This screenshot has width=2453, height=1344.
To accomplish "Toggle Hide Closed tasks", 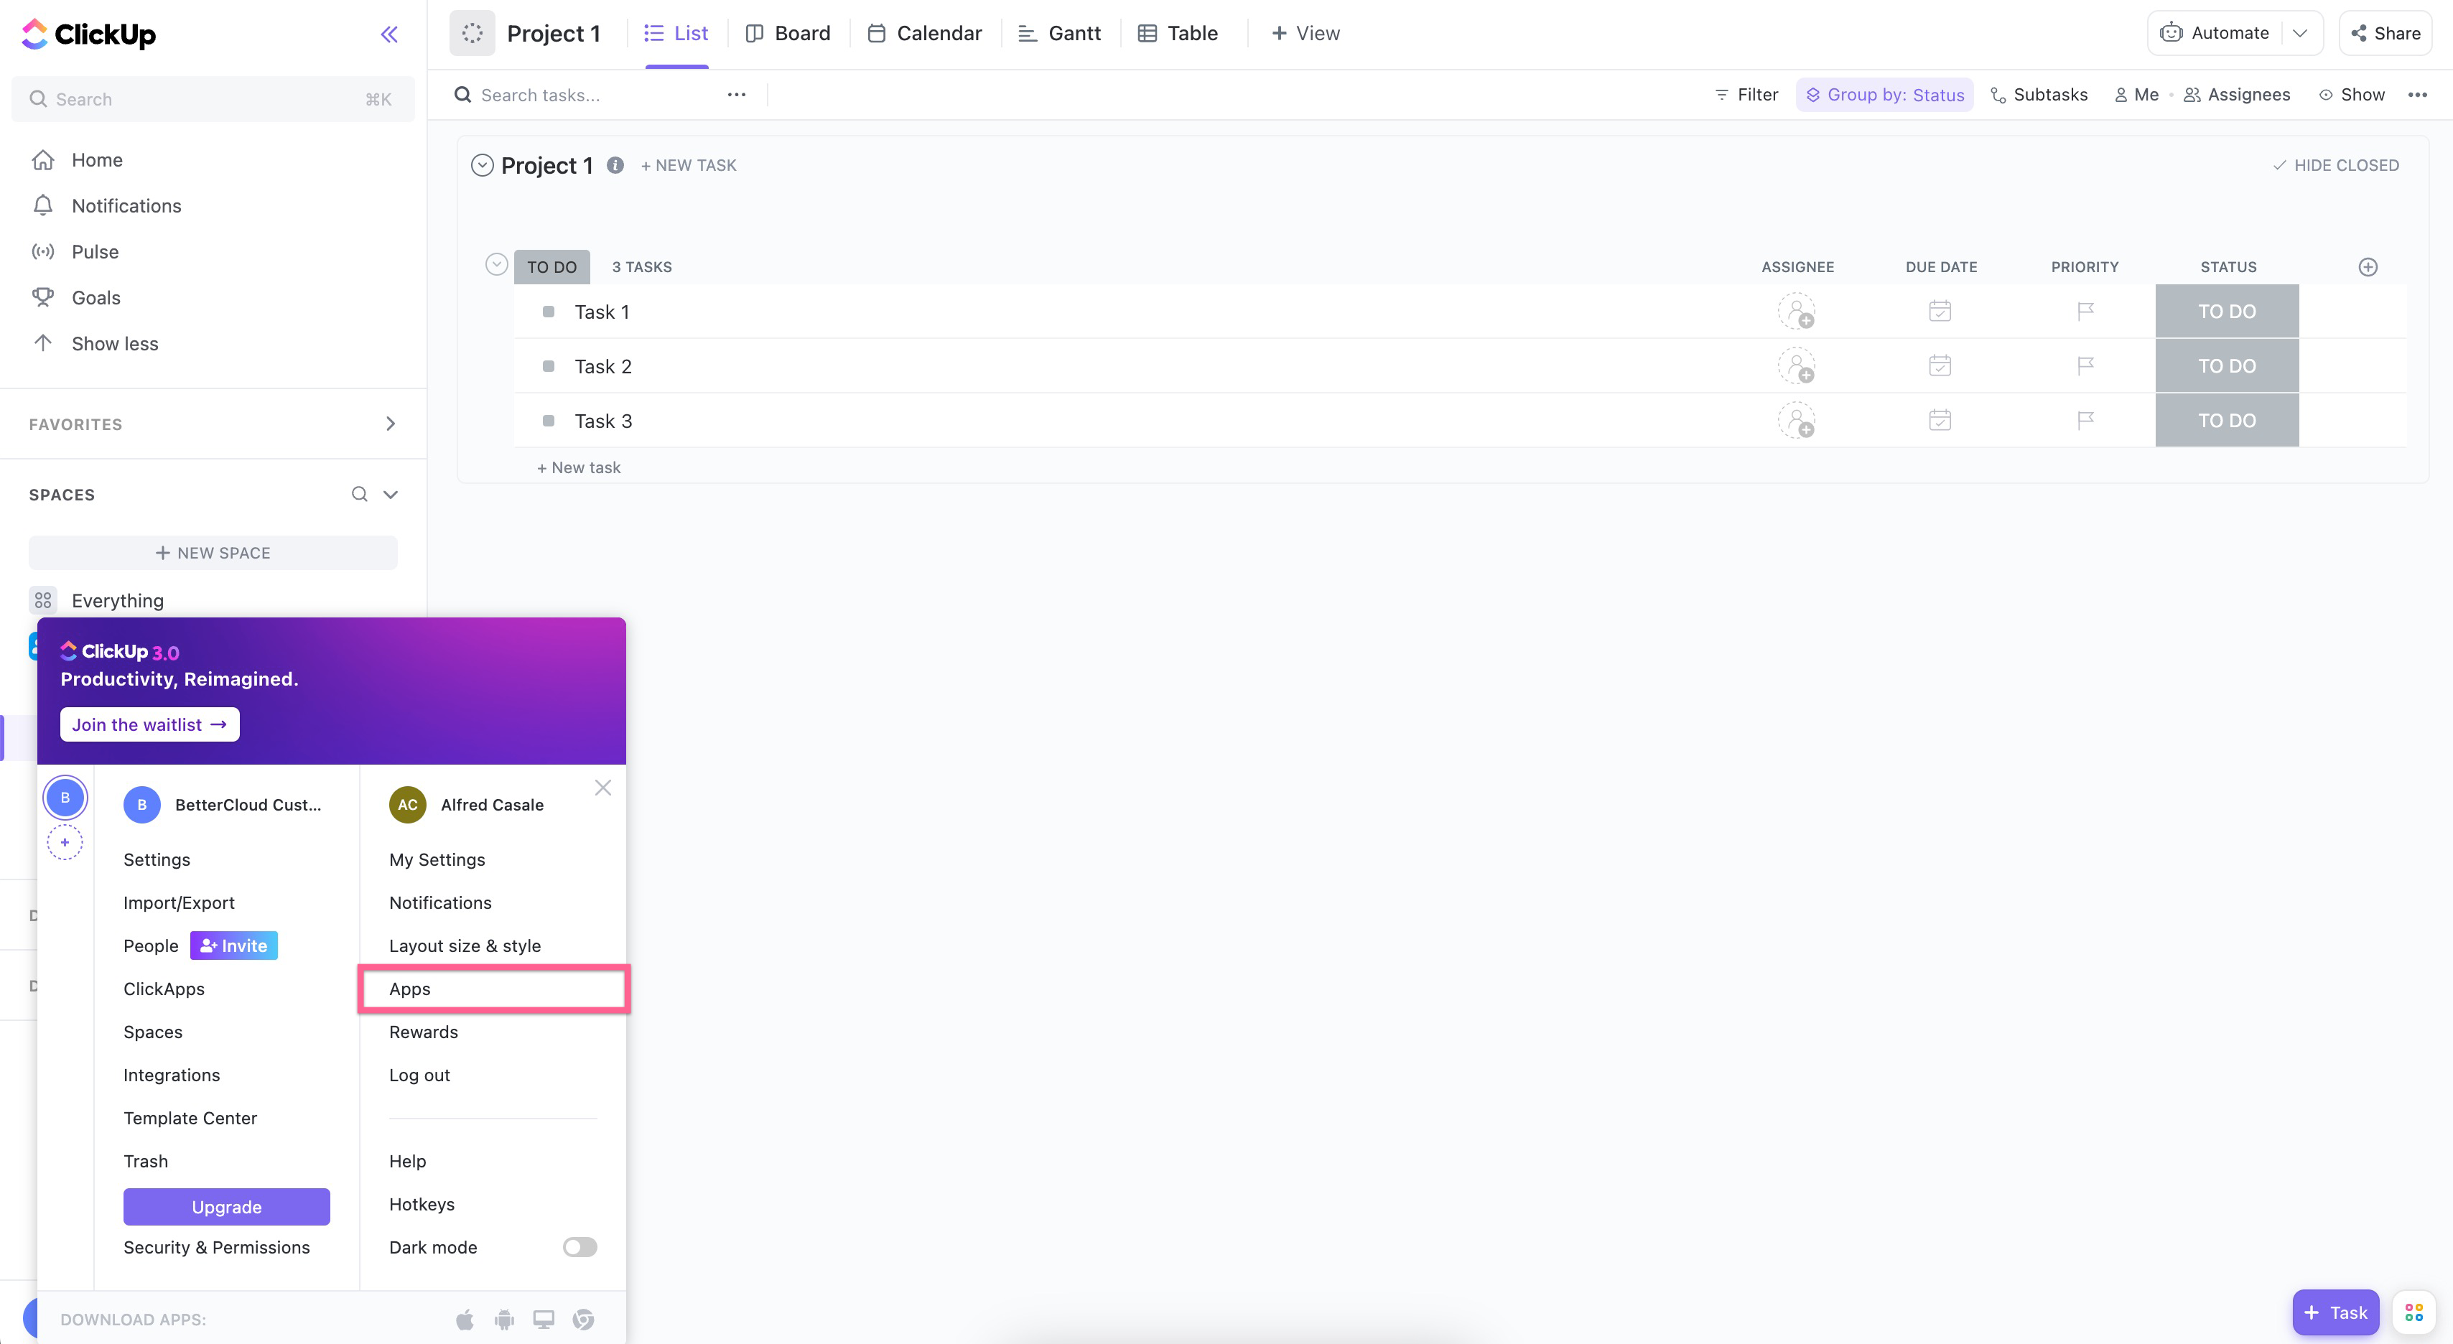I will (x=2335, y=164).
